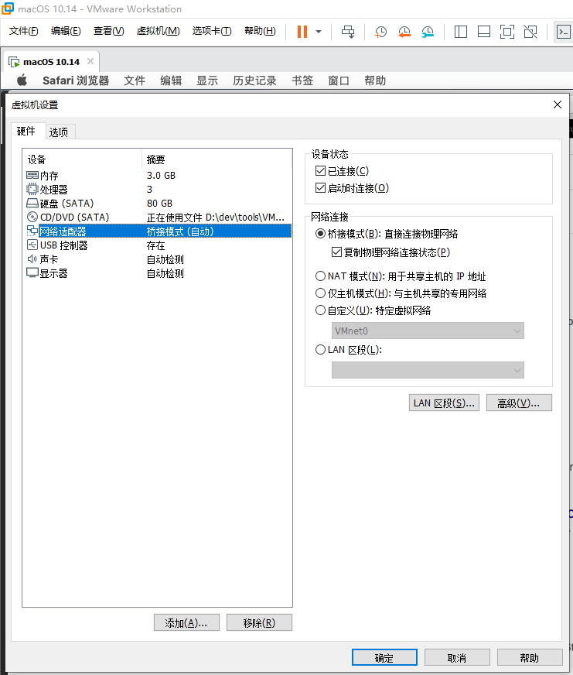Click the 3.0 GB memory summary
This screenshot has width=573, height=675.
[x=161, y=175]
